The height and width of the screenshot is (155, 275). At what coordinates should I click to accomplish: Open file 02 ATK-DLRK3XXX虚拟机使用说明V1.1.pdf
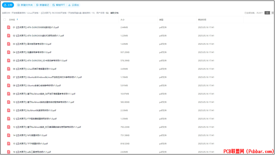click(x=38, y=36)
